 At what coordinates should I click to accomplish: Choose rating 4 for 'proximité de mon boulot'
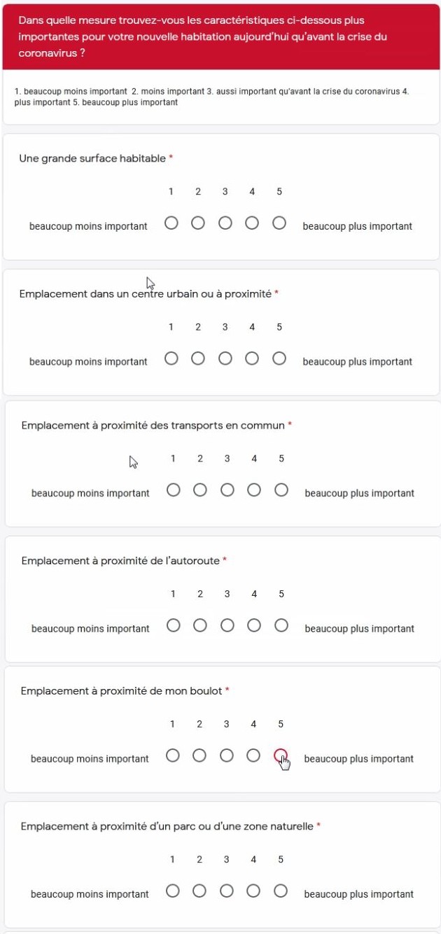tap(253, 755)
